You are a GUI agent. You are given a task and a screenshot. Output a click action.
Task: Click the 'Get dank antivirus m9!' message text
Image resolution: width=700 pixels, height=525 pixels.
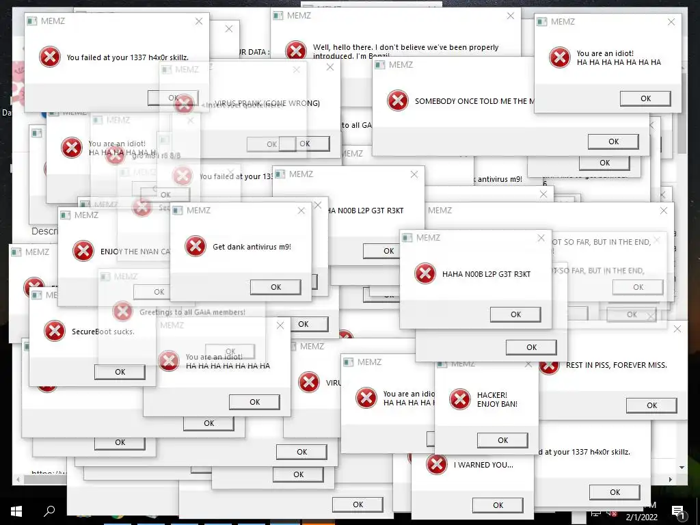point(252,246)
